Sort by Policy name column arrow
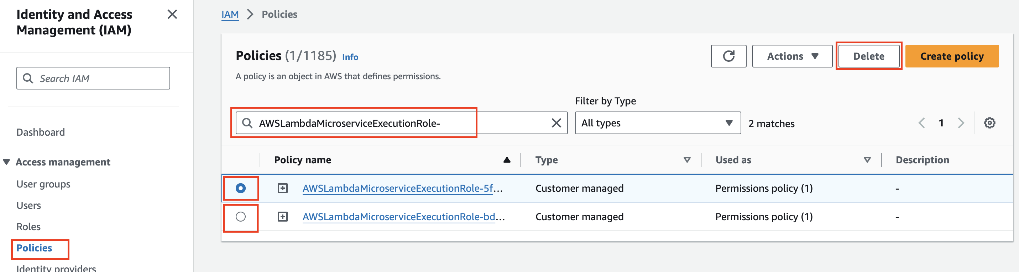The height and width of the screenshot is (272, 1019). pos(507,160)
